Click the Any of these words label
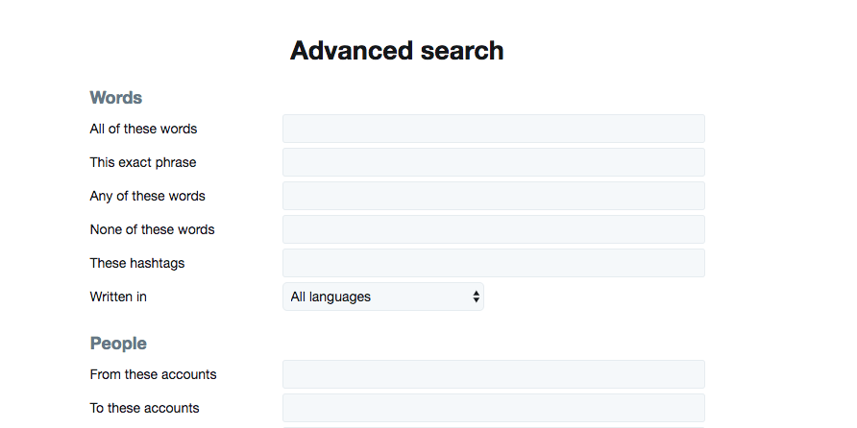This screenshot has width=857, height=428. (148, 196)
